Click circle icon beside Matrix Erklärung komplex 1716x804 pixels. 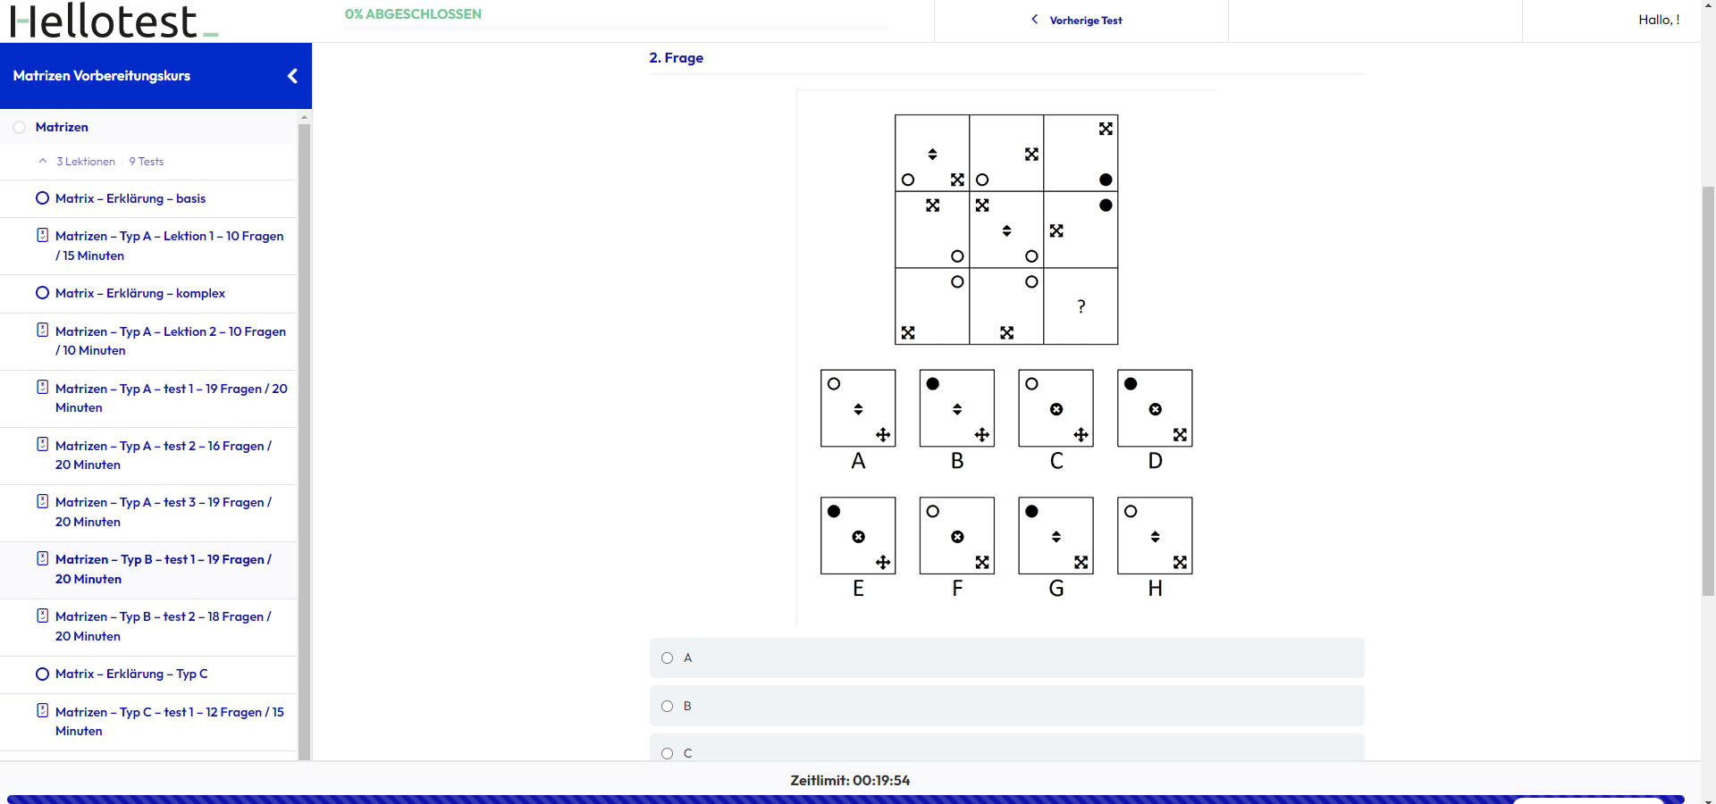(42, 293)
